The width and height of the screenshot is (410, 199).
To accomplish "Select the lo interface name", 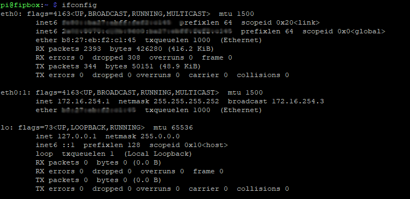I will coord(7,127).
